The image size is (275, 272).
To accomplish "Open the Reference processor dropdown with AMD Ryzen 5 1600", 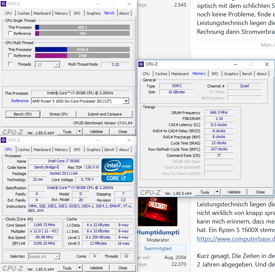I will click(80, 101).
